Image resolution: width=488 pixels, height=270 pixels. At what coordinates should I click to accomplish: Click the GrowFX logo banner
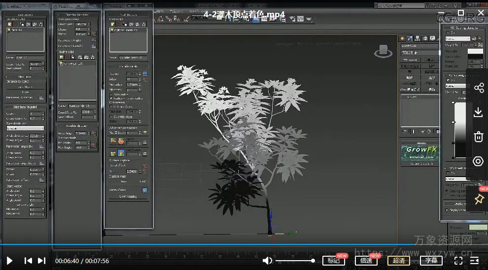[x=419, y=152]
